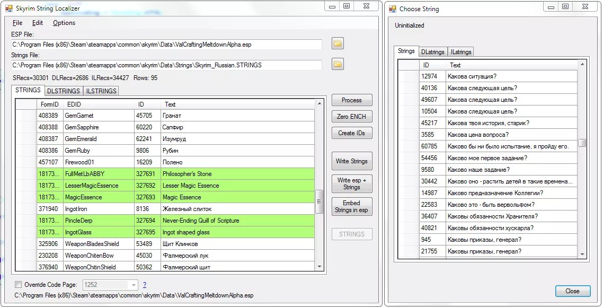The width and height of the screenshot is (603, 307).
Task: Open the Edit menu
Action: tap(37, 23)
